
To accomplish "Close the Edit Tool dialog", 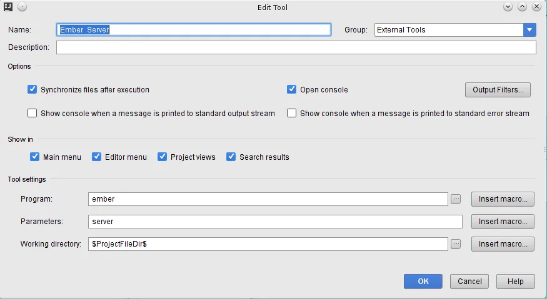I will pyautogui.click(x=536, y=7).
